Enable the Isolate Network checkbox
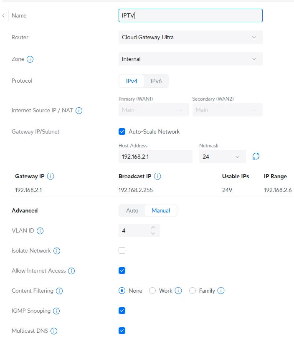294x339 pixels. pyautogui.click(x=122, y=250)
